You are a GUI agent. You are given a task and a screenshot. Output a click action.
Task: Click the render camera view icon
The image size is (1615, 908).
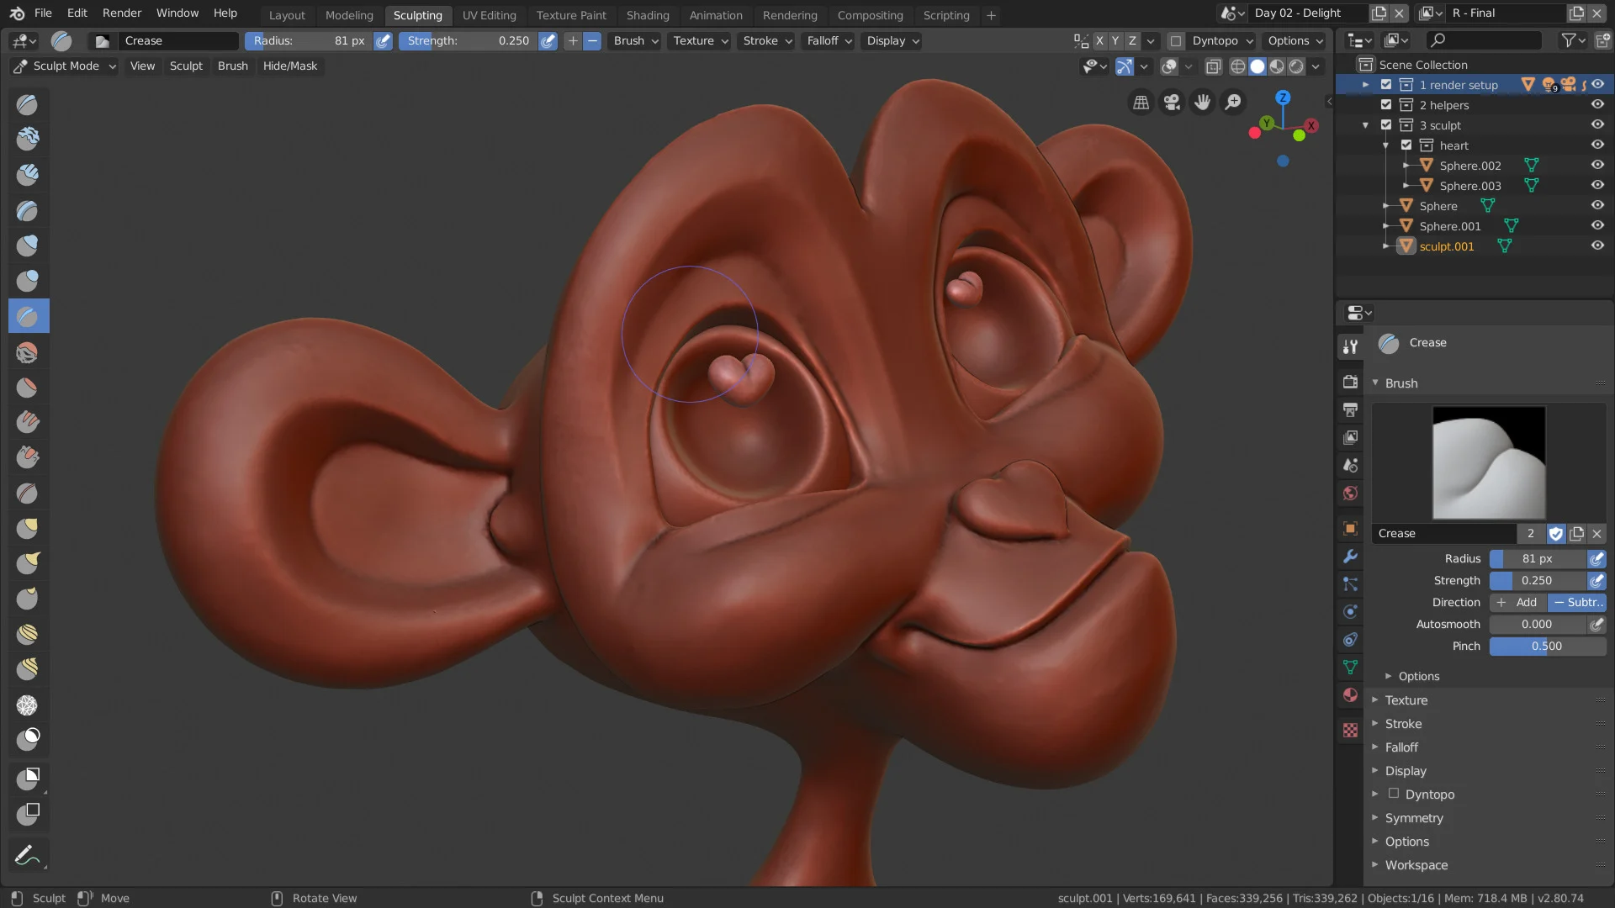1173,101
